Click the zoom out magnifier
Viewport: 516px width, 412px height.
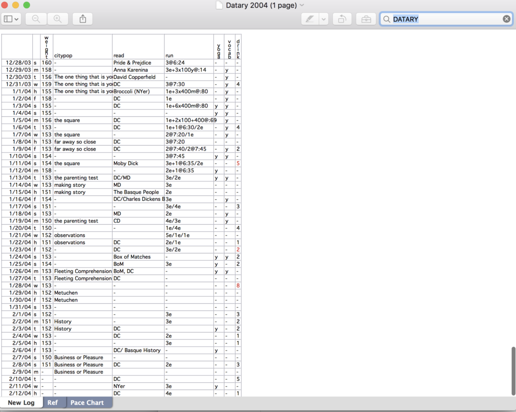[36, 19]
